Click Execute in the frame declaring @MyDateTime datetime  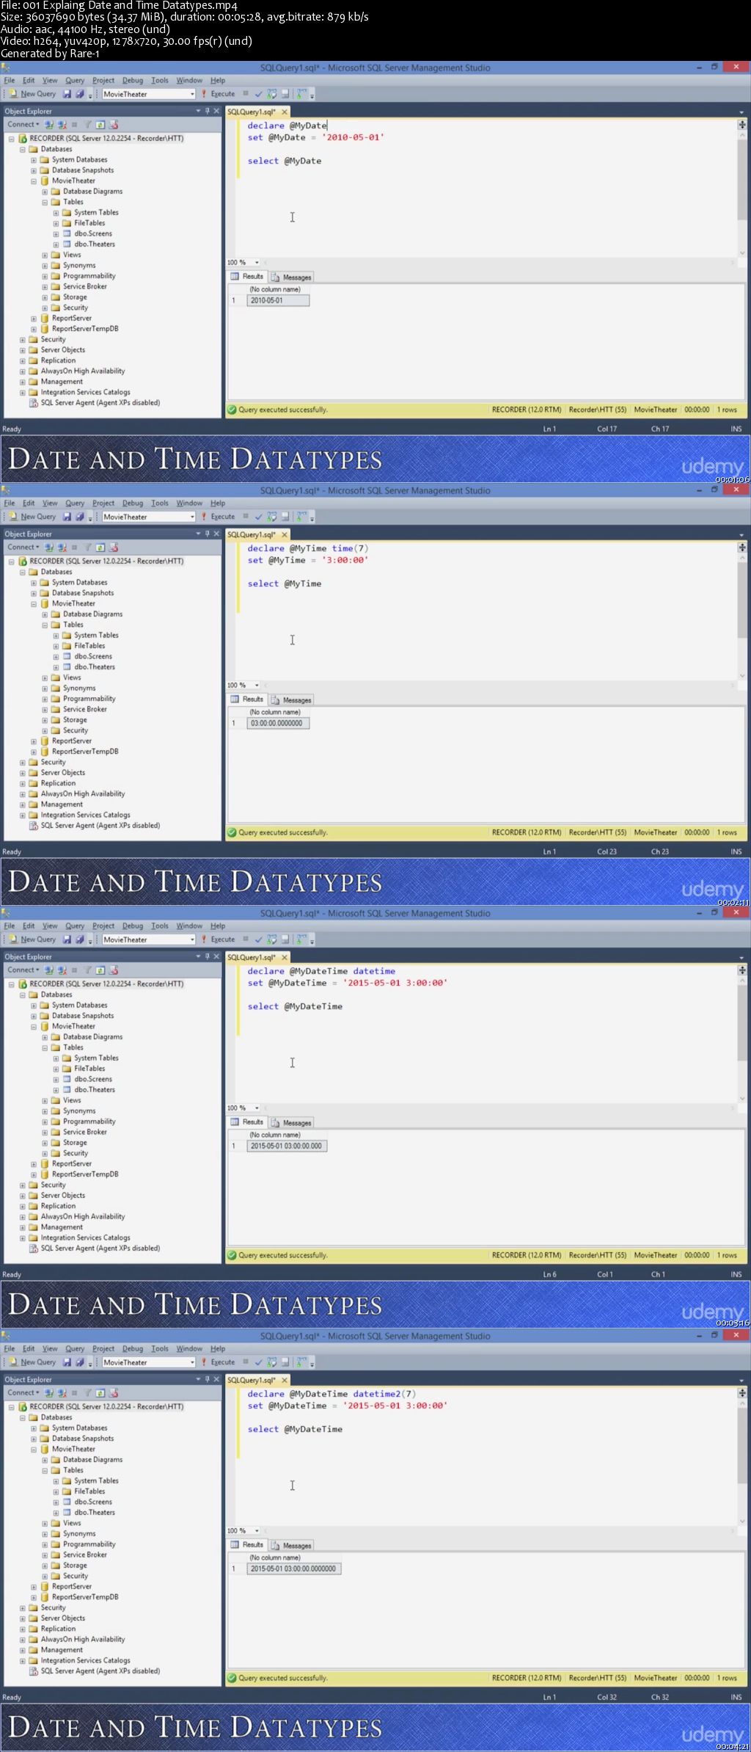(219, 939)
